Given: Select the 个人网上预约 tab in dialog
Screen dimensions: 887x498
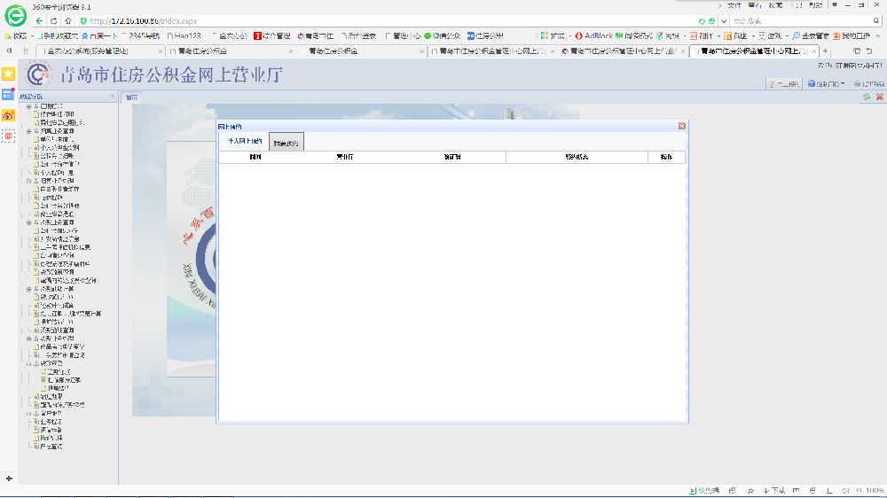Looking at the screenshot, I should [x=244, y=142].
